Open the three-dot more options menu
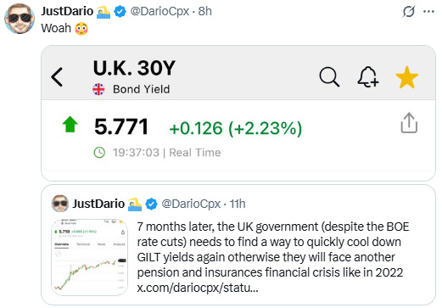This screenshot has width=442, height=308. 428,12
